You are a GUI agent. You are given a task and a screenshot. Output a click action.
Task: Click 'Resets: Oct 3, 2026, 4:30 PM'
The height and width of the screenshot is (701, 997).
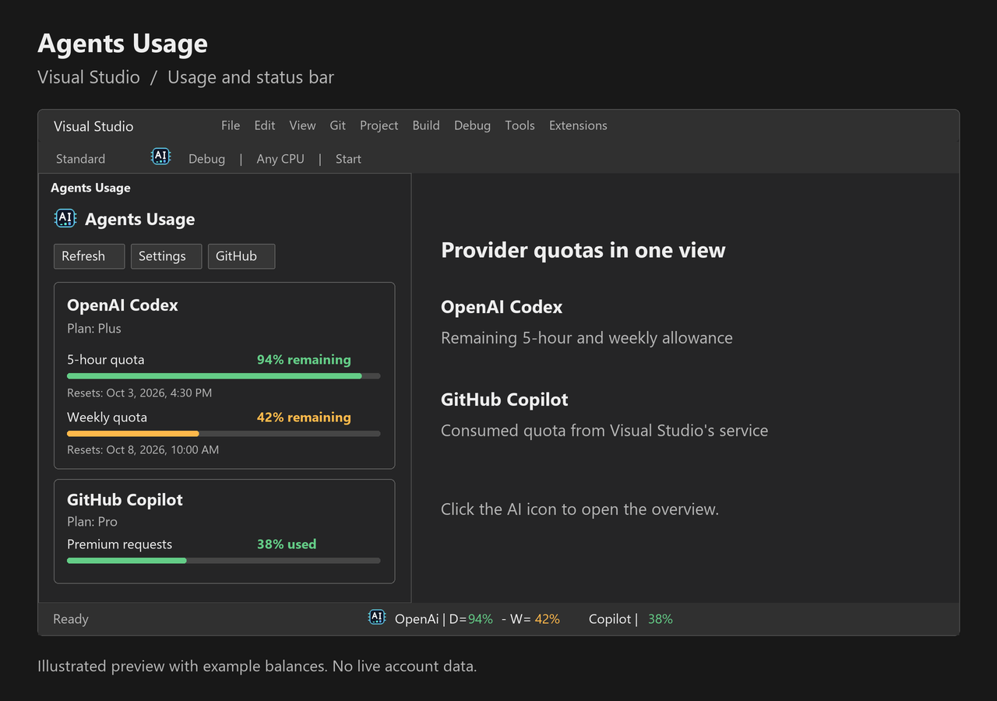139,393
